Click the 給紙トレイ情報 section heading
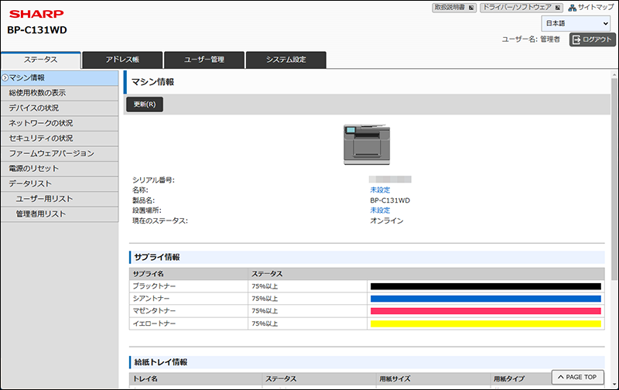The image size is (619, 390). click(161, 362)
